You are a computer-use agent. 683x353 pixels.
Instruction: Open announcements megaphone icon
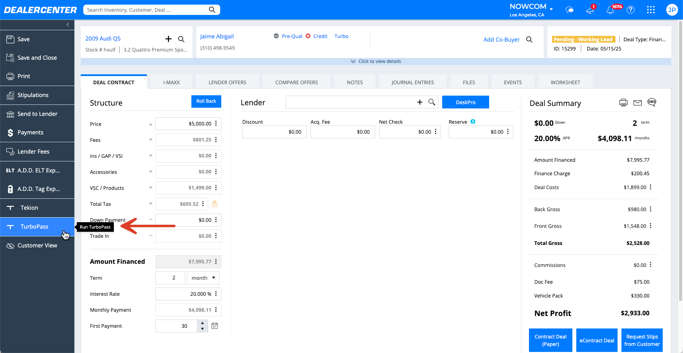click(x=590, y=10)
